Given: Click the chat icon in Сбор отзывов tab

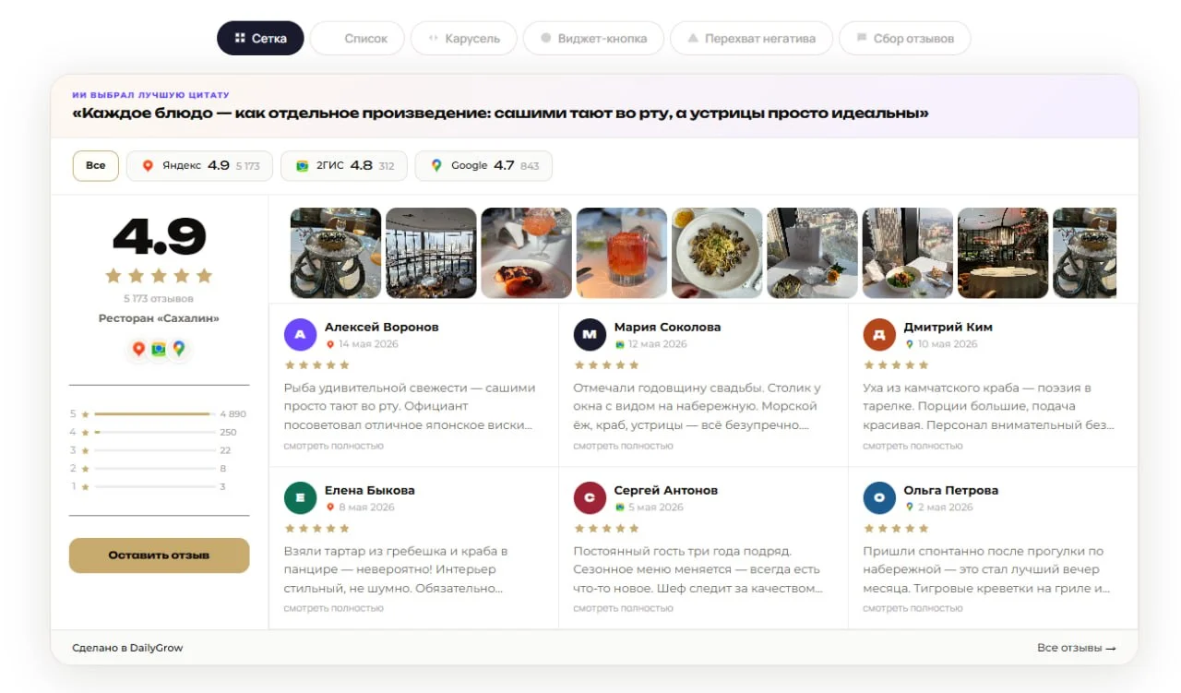Looking at the screenshot, I should (862, 38).
